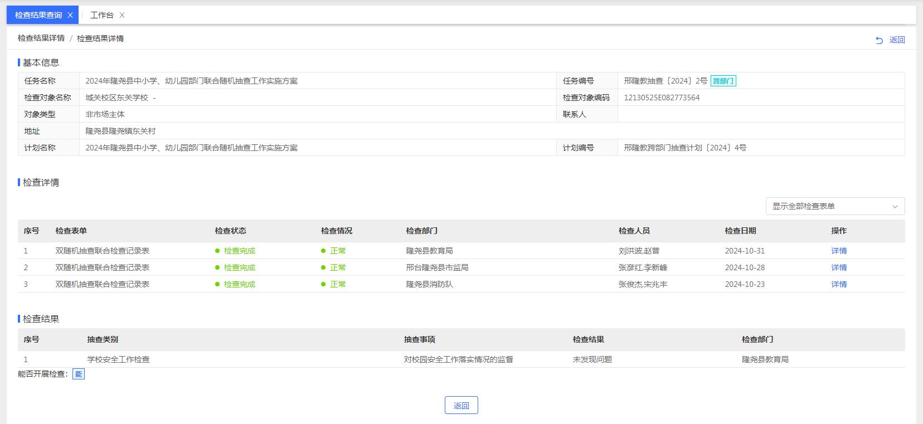Click the 检查日期 column header
The image size is (923, 424).
click(x=740, y=231)
